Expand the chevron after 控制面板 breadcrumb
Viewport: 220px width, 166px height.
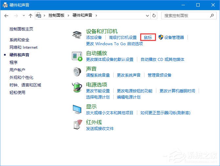(x=69, y=15)
